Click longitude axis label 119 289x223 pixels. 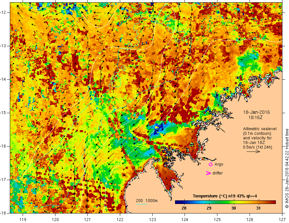(23, 219)
